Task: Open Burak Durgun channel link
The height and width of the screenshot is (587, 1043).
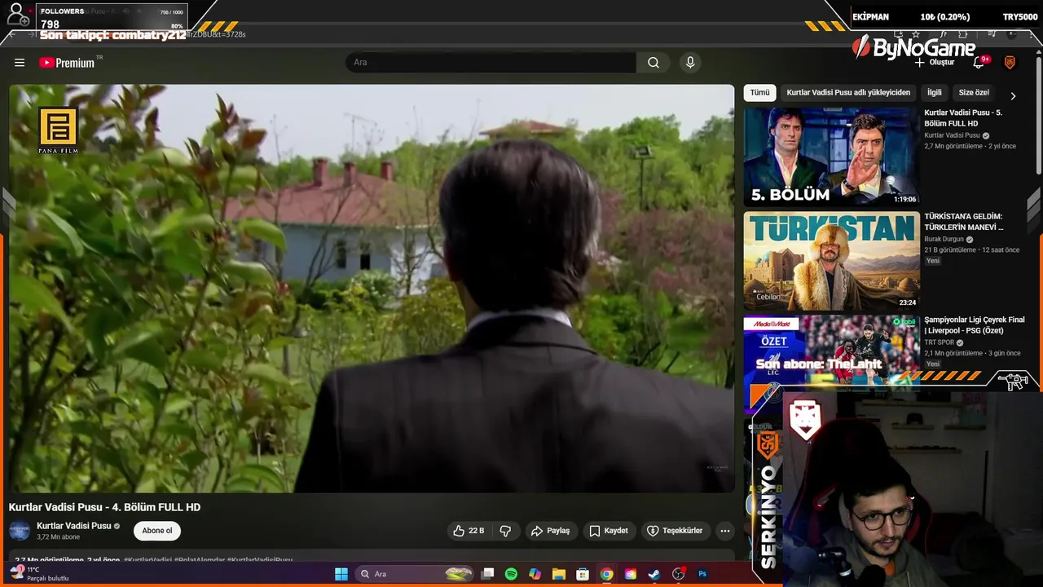Action: (944, 240)
